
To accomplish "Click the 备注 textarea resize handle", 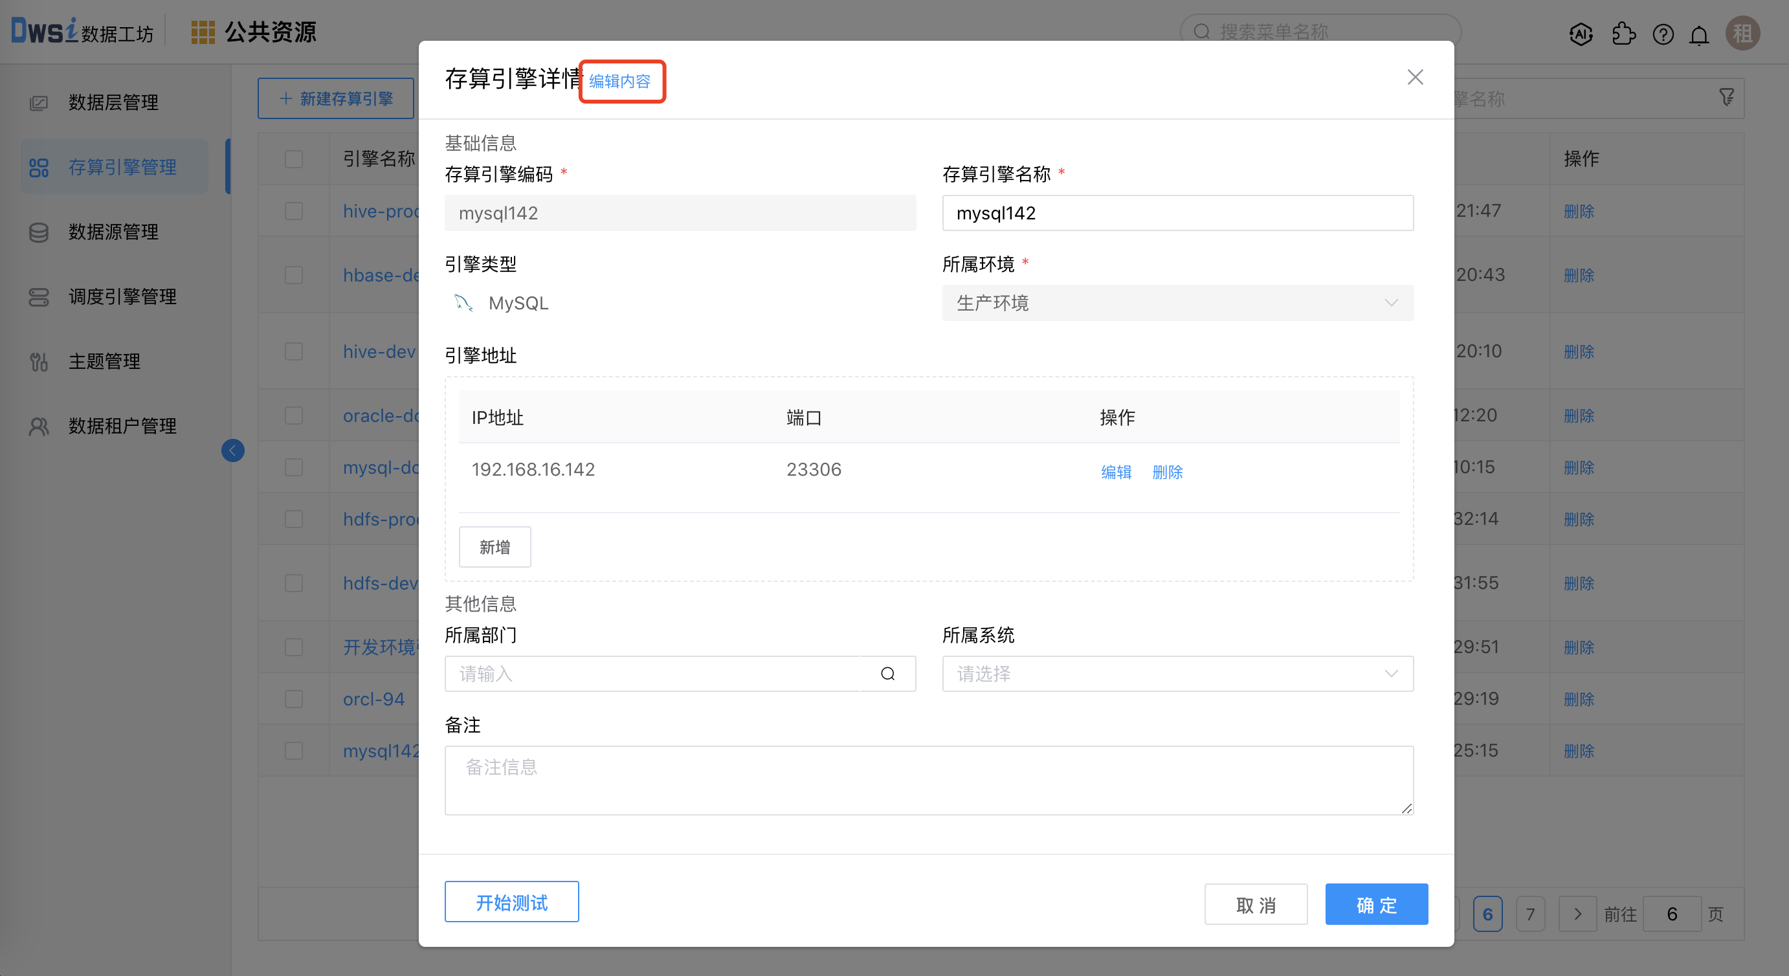I will click(1406, 808).
